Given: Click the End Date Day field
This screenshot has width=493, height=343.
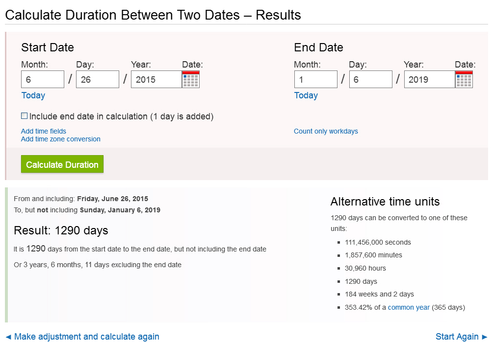Looking at the screenshot, I should coord(370,79).
